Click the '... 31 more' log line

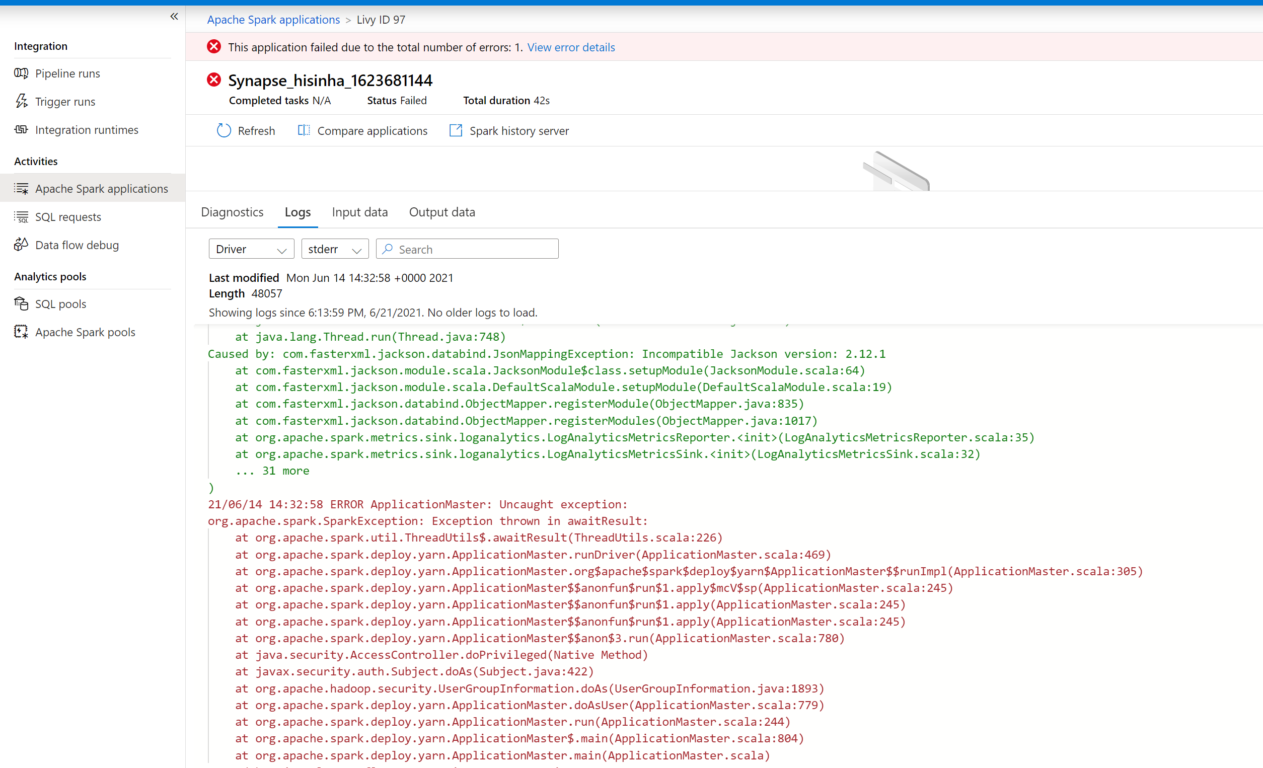272,471
